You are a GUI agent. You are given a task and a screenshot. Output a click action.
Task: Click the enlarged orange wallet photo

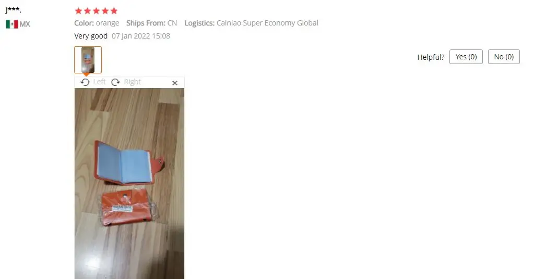(129, 183)
